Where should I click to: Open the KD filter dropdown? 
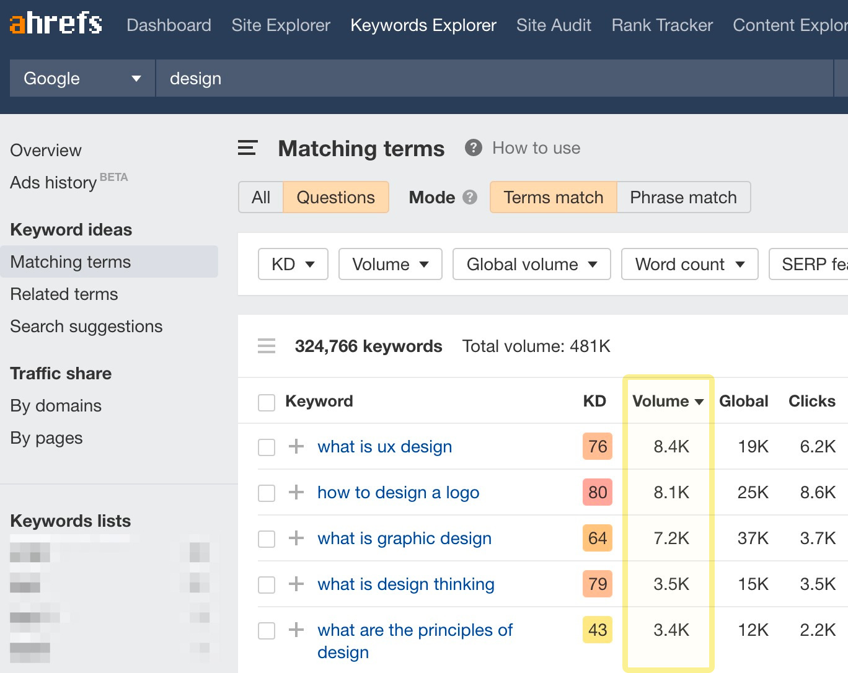(293, 264)
